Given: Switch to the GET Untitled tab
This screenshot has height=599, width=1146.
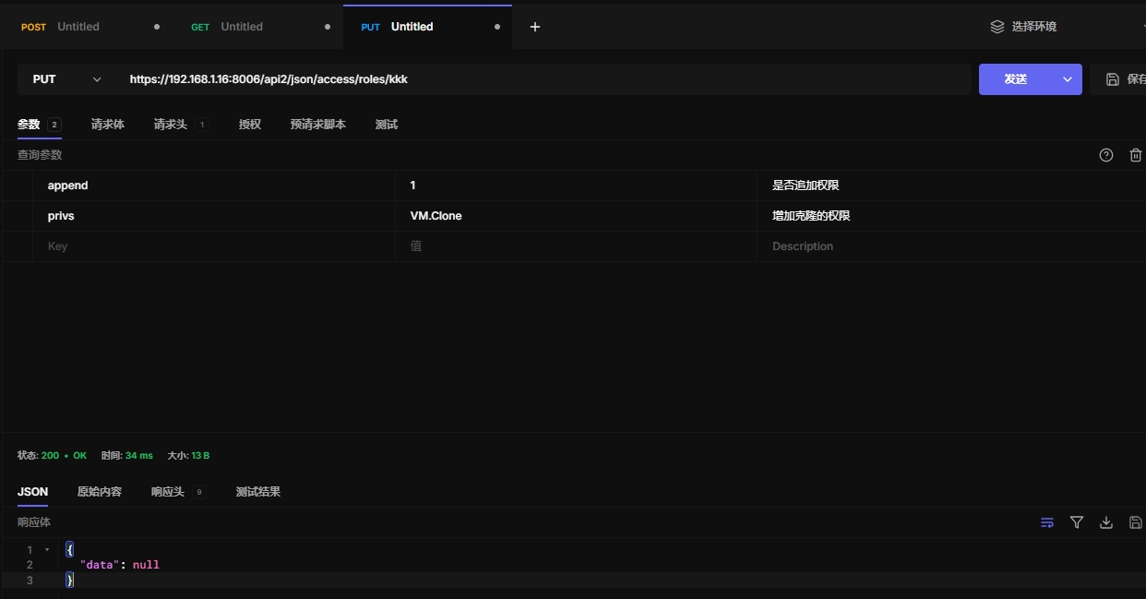Looking at the screenshot, I should tap(241, 27).
